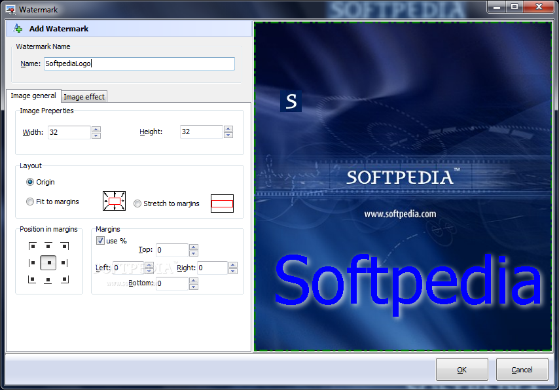Select middle-right position in margins
The width and height of the screenshot is (559, 390).
(65, 263)
